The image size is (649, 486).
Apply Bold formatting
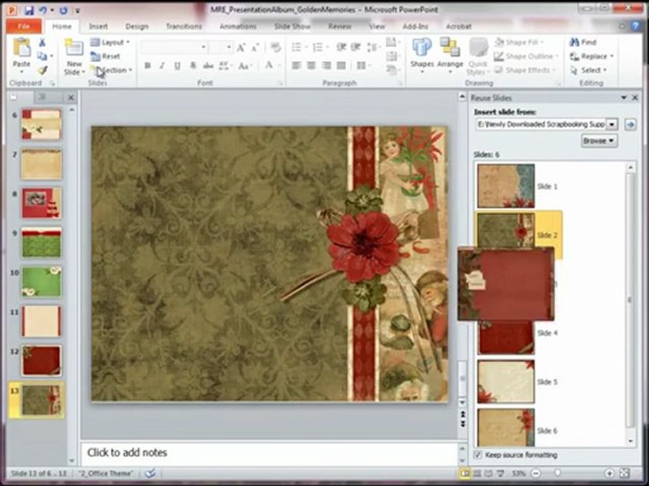click(x=147, y=65)
